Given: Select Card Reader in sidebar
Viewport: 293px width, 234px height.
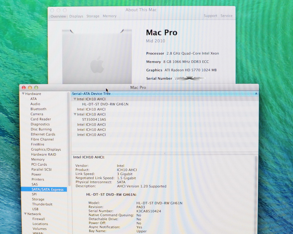Looking at the screenshot, I should 41,119.
